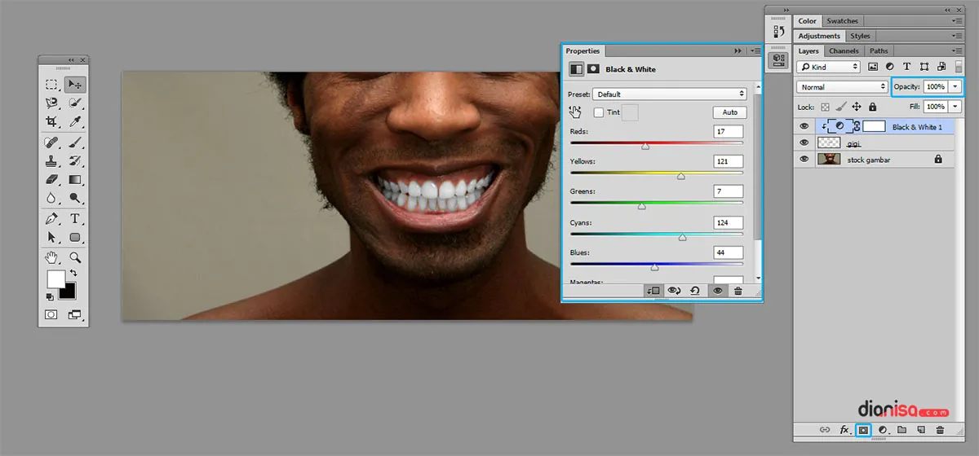979x456 pixels.
Task: Select the Horizontal Type tool
Action: tap(75, 219)
